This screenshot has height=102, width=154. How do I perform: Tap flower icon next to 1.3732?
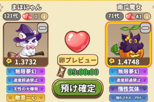click(9, 62)
